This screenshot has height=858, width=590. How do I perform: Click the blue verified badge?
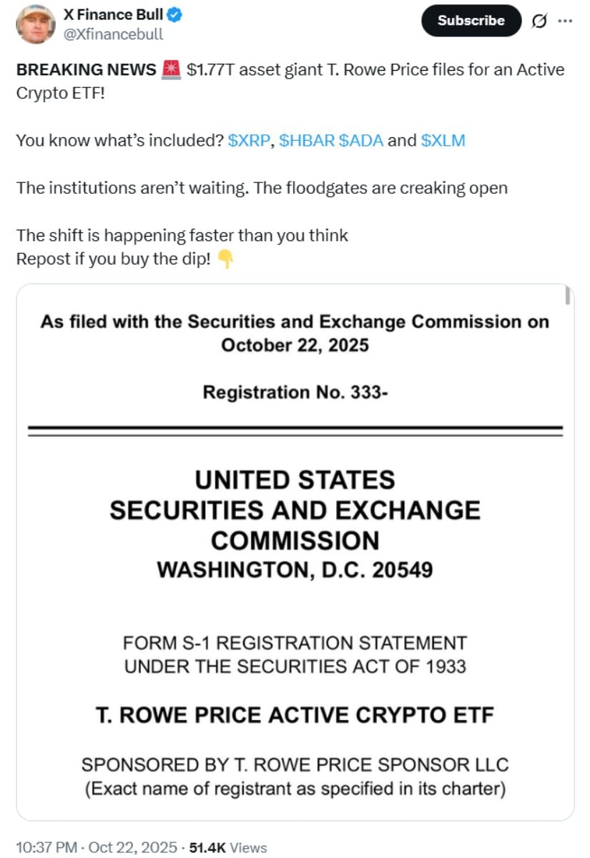click(174, 14)
